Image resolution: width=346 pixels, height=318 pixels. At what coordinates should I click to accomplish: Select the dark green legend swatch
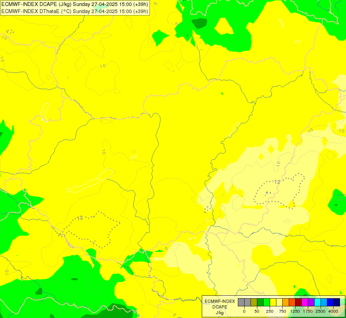click(260, 302)
